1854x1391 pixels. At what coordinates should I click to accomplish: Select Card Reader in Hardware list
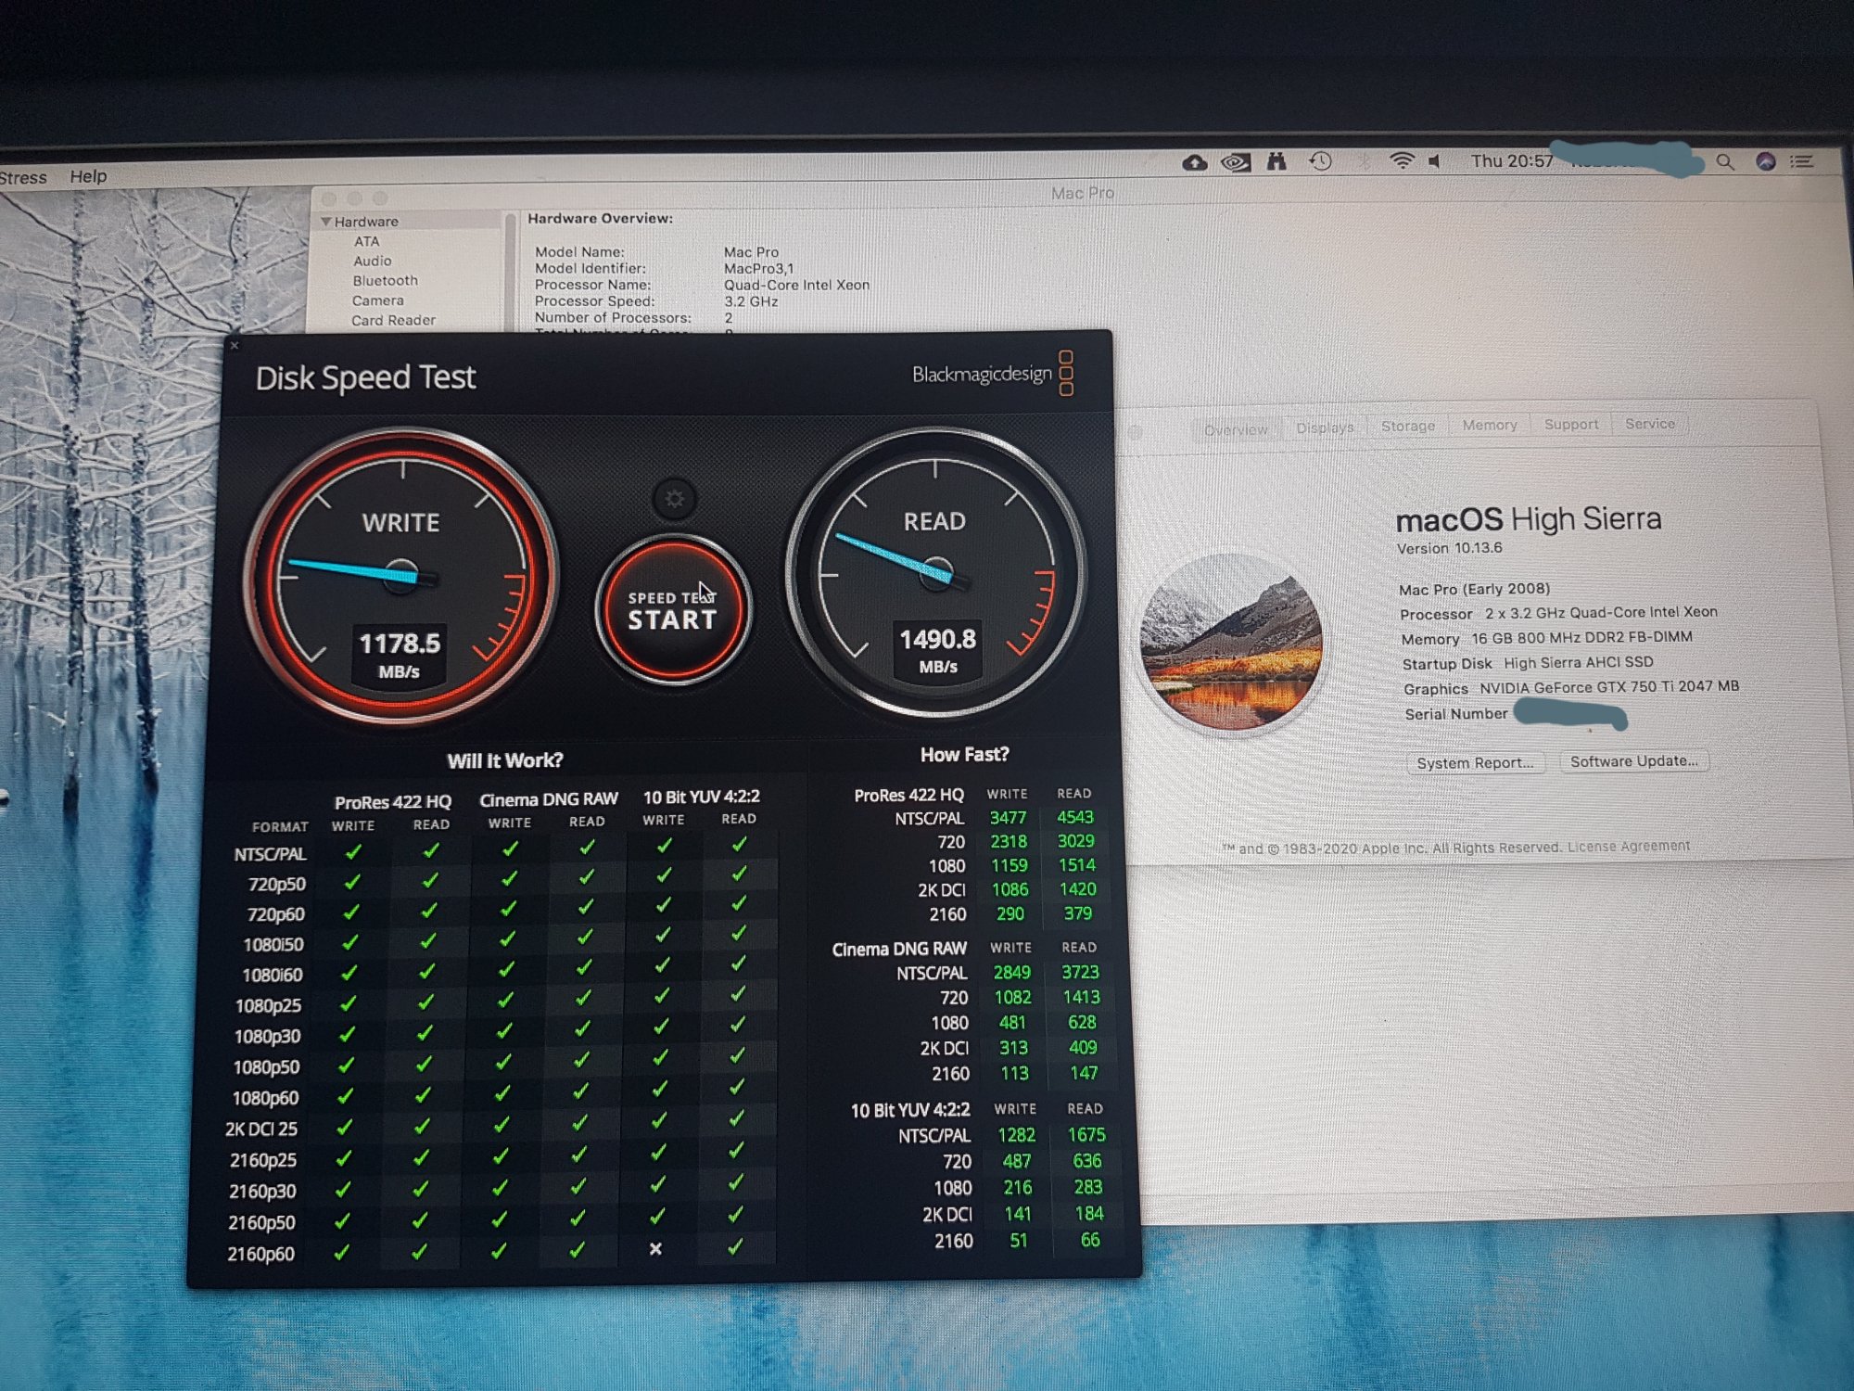click(393, 321)
